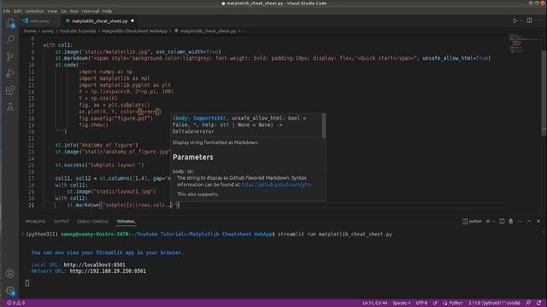Open the Run menu
The width and height of the screenshot is (547, 307).
(74, 11)
